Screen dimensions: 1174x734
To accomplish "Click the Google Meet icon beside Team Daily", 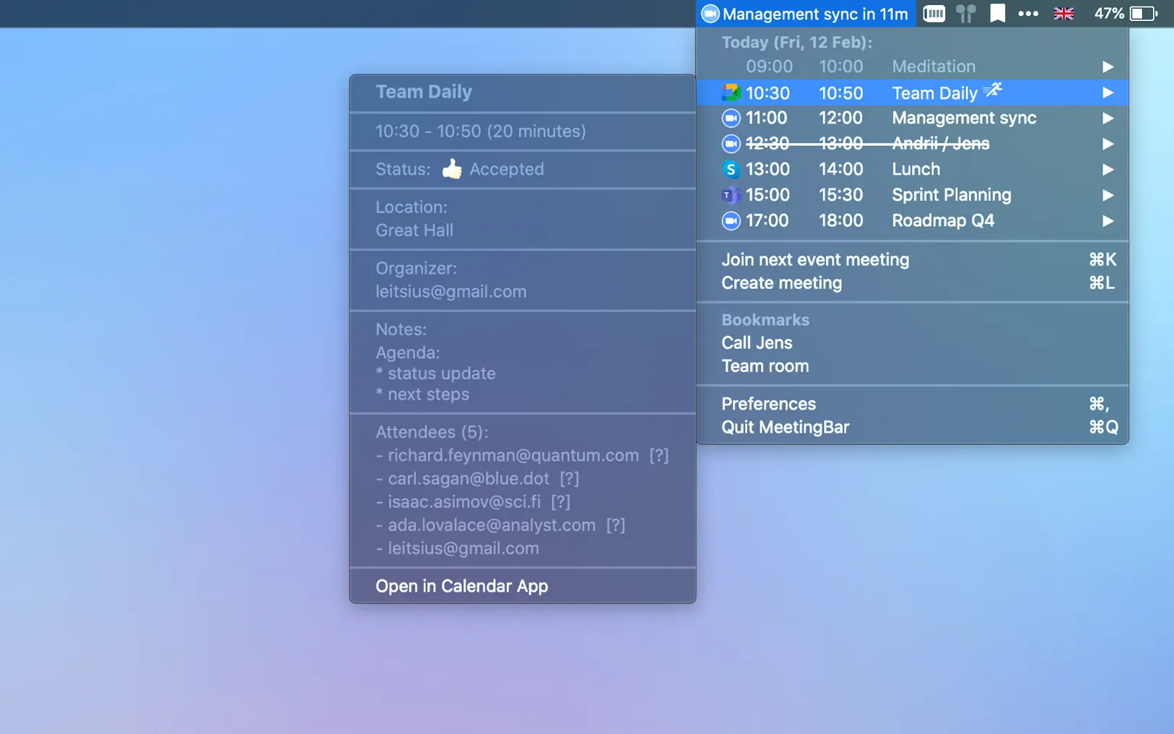I will [x=731, y=92].
